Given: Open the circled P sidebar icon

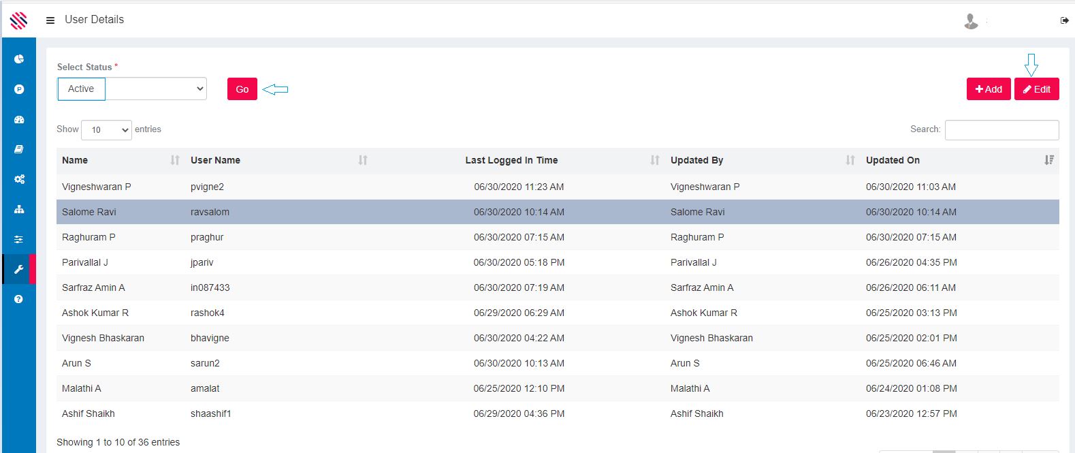Looking at the screenshot, I should (x=19, y=89).
